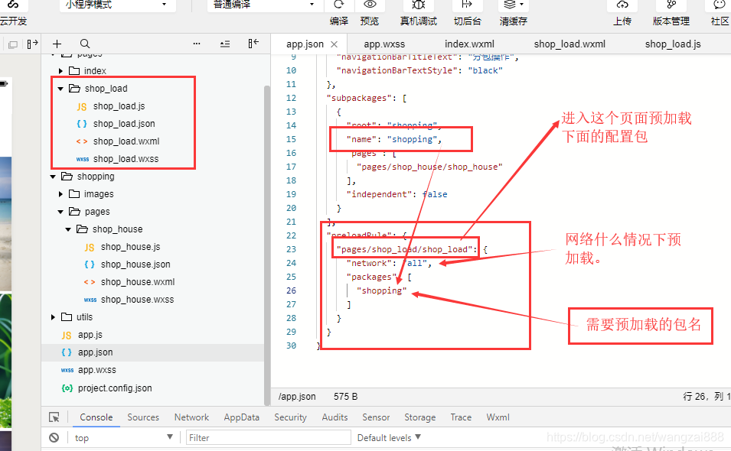The height and width of the screenshot is (451, 731).
Task: Click the element inspector cursor icon
Action: pos(54,417)
